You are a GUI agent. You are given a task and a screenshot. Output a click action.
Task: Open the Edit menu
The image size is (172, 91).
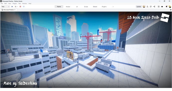click(x=5, y=3)
